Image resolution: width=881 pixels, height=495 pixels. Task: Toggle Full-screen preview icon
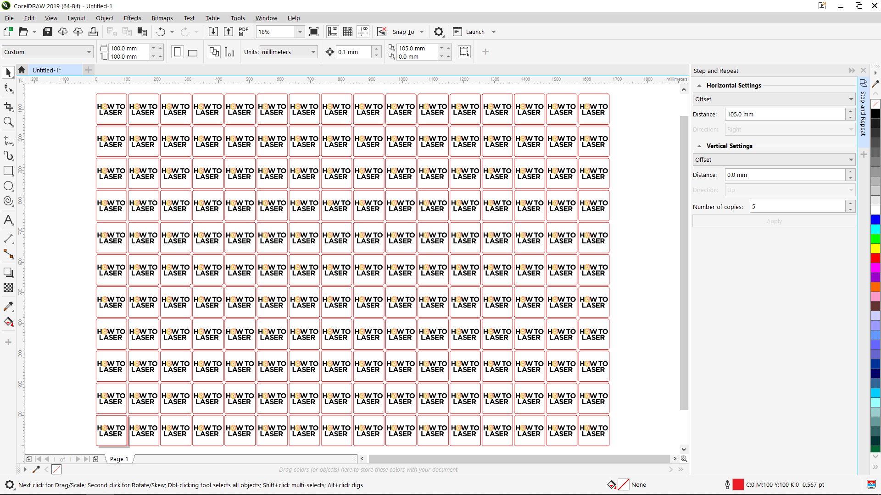click(314, 32)
